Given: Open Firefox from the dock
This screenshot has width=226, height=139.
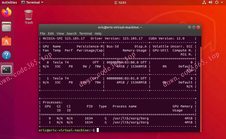Looking at the screenshot, I should click(x=7, y=12).
